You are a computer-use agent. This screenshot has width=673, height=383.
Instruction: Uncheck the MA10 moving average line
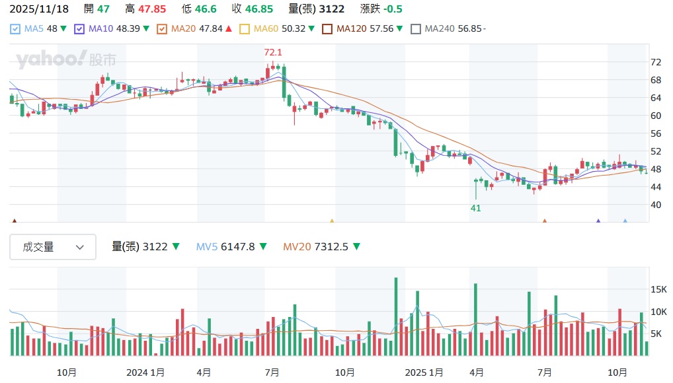(79, 29)
